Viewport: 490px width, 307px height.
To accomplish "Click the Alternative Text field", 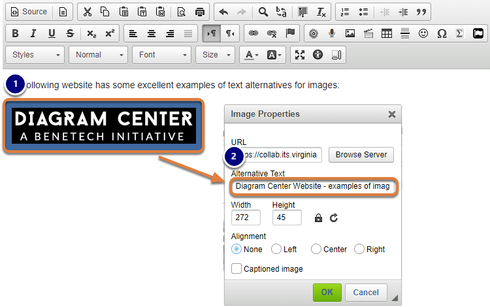I will point(314,186).
